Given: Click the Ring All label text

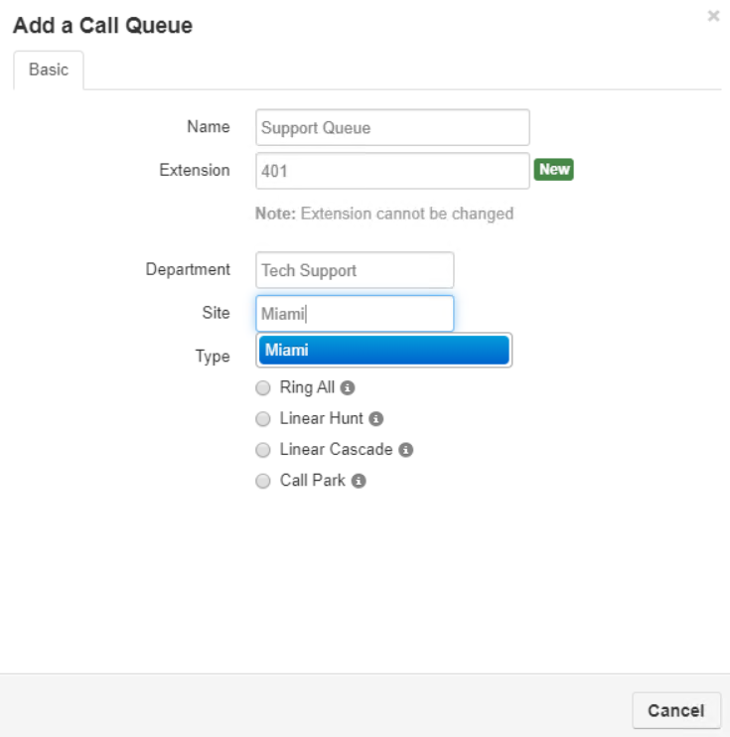Looking at the screenshot, I should pos(307,387).
